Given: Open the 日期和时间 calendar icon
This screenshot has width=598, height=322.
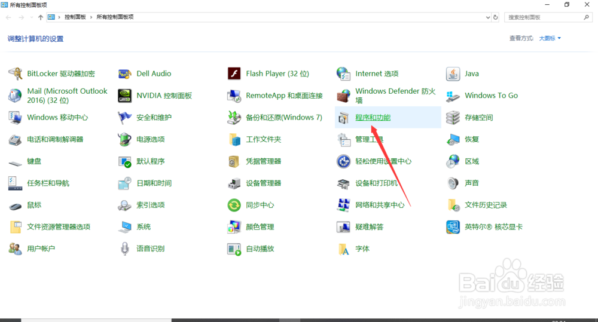Looking at the screenshot, I should [125, 183].
